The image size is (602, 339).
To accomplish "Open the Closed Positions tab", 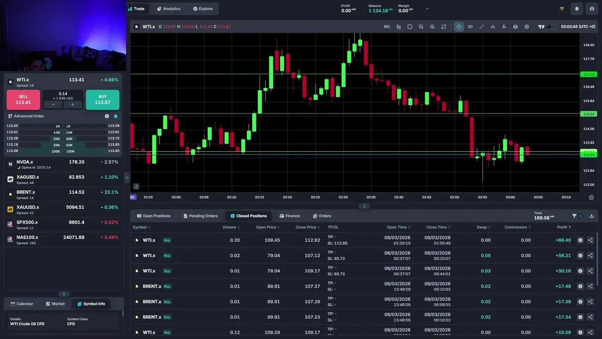I will click(x=249, y=216).
